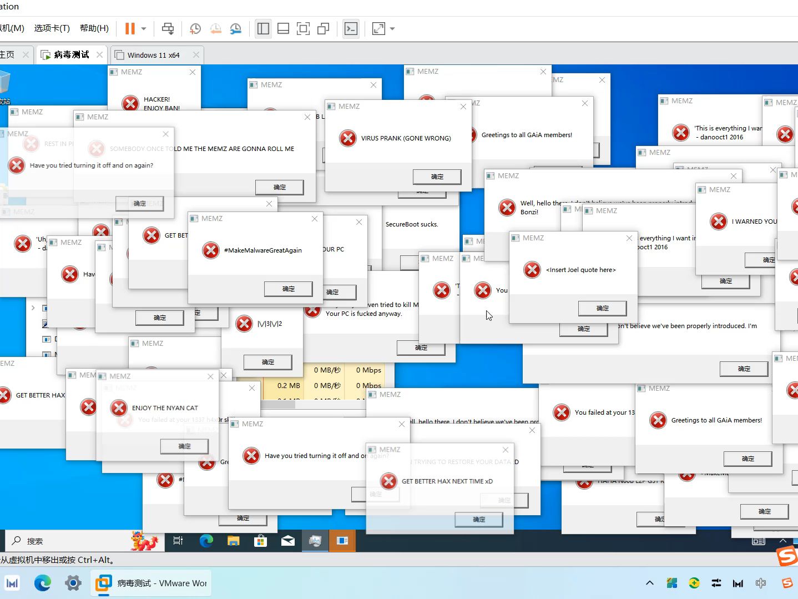Click 确定 in SOMEBODY ONCE TOLD ME dialog
798x599 pixels.
(x=280, y=187)
